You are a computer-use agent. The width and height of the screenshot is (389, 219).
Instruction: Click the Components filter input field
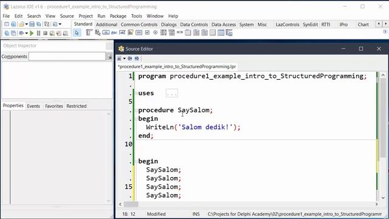pos(67,57)
